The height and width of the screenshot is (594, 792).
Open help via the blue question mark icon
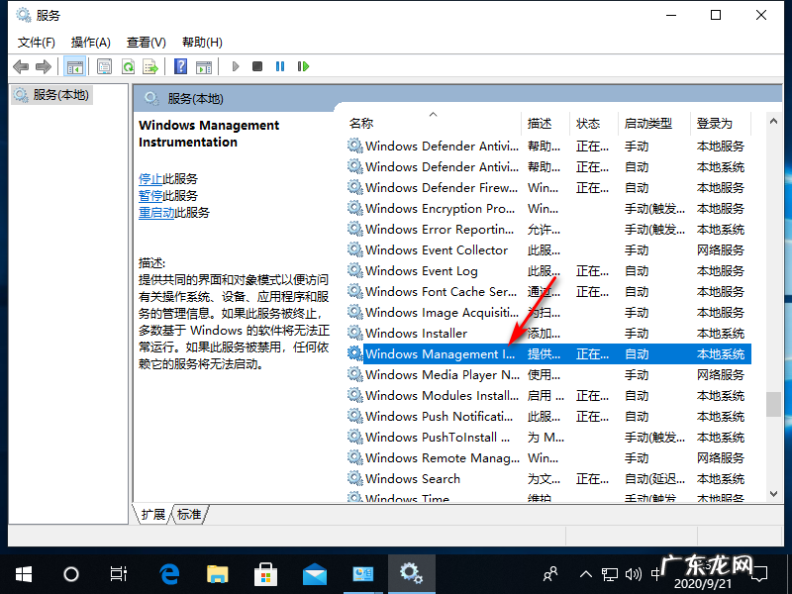click(x=180, y=66)
